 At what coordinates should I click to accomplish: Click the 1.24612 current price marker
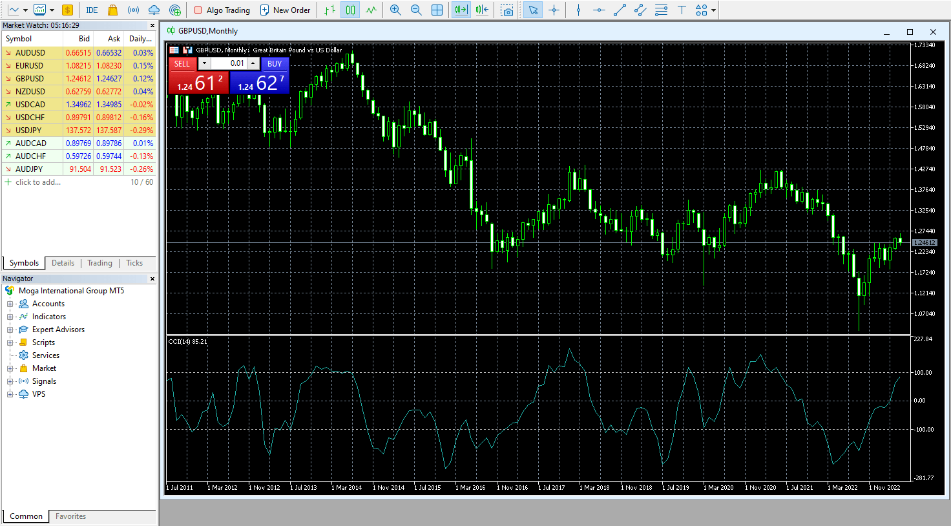[x=924, y=242]
